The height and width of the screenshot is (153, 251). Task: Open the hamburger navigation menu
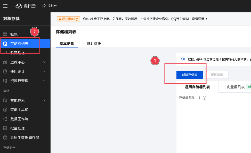[x=5, y=6]
